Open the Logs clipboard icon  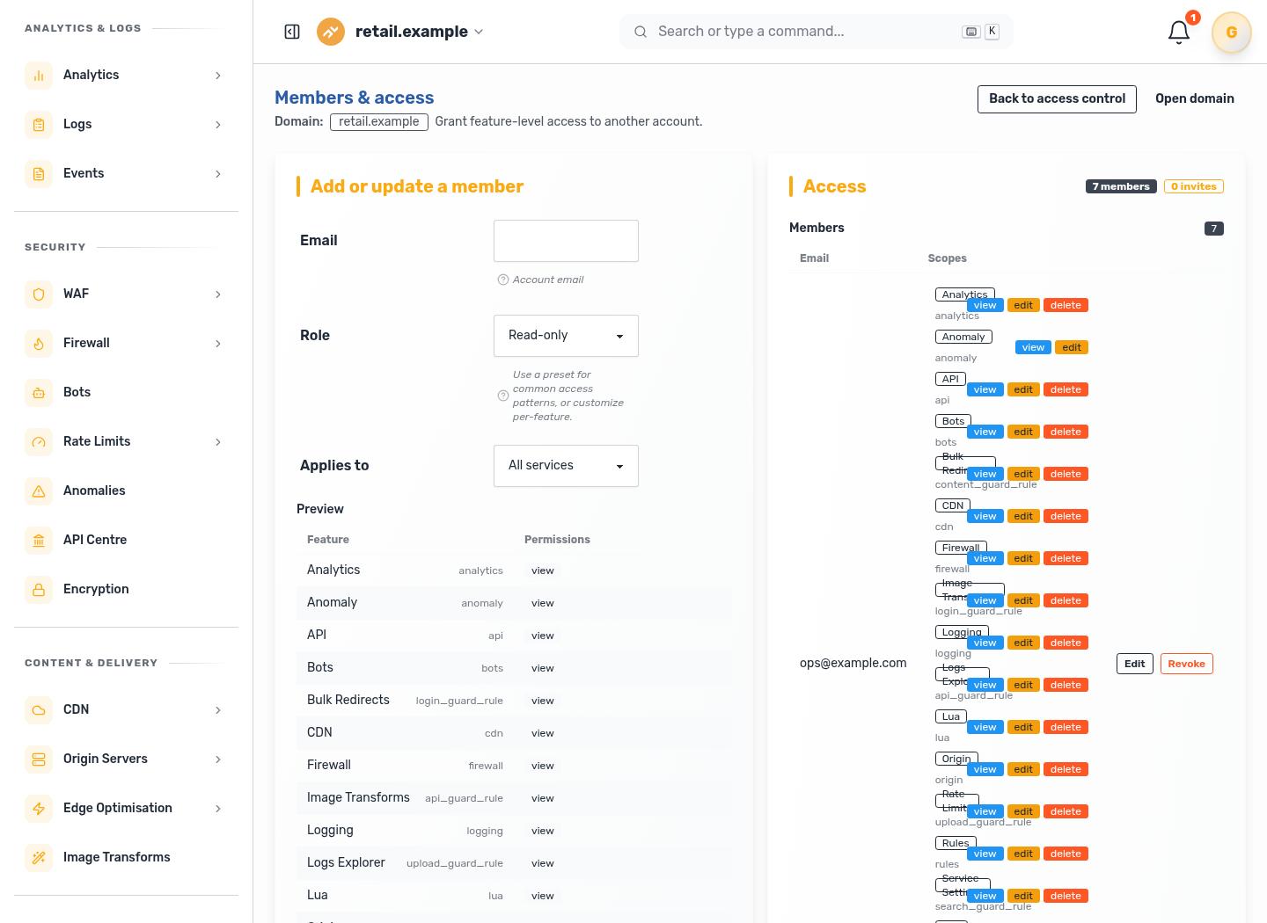[39, 124]
